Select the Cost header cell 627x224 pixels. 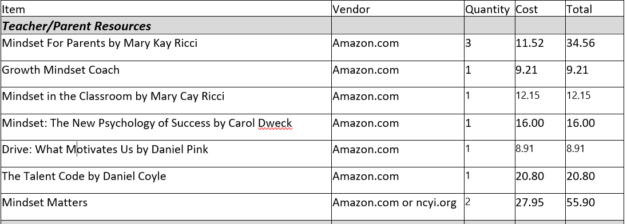pos(540,9)
